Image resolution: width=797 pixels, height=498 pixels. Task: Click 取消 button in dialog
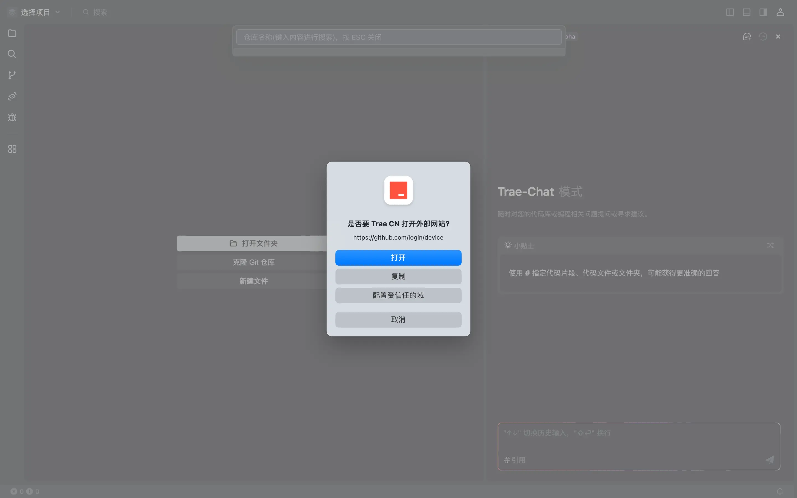[x=398, y=320]
